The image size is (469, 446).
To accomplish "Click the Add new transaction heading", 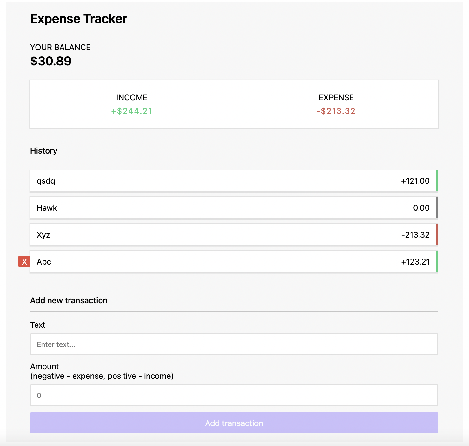I will pyautogui.click(x=69, y=300).
